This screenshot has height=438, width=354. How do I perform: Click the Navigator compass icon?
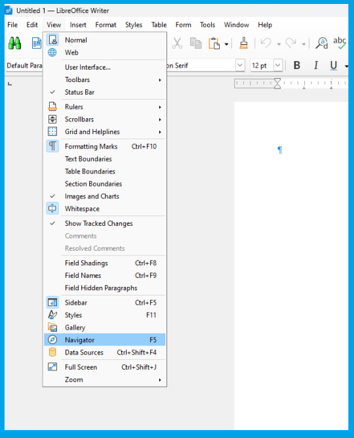click(52, 340)
